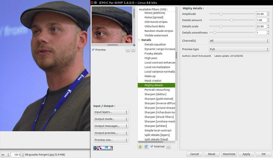Open the Preview type dropdown
The height and width of the screenshot is (158, 273).
pos(239,49)
